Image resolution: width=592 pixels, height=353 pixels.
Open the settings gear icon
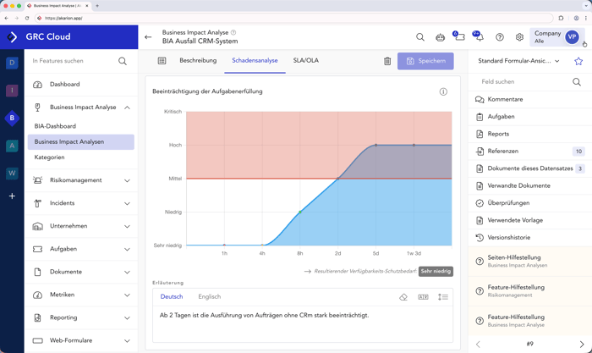tap(519, 37)
